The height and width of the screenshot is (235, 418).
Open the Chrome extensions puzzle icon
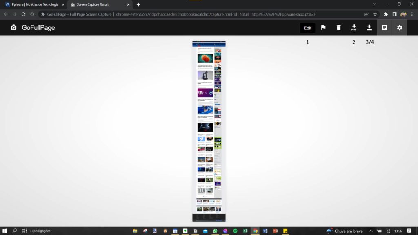tap(386, 14)
